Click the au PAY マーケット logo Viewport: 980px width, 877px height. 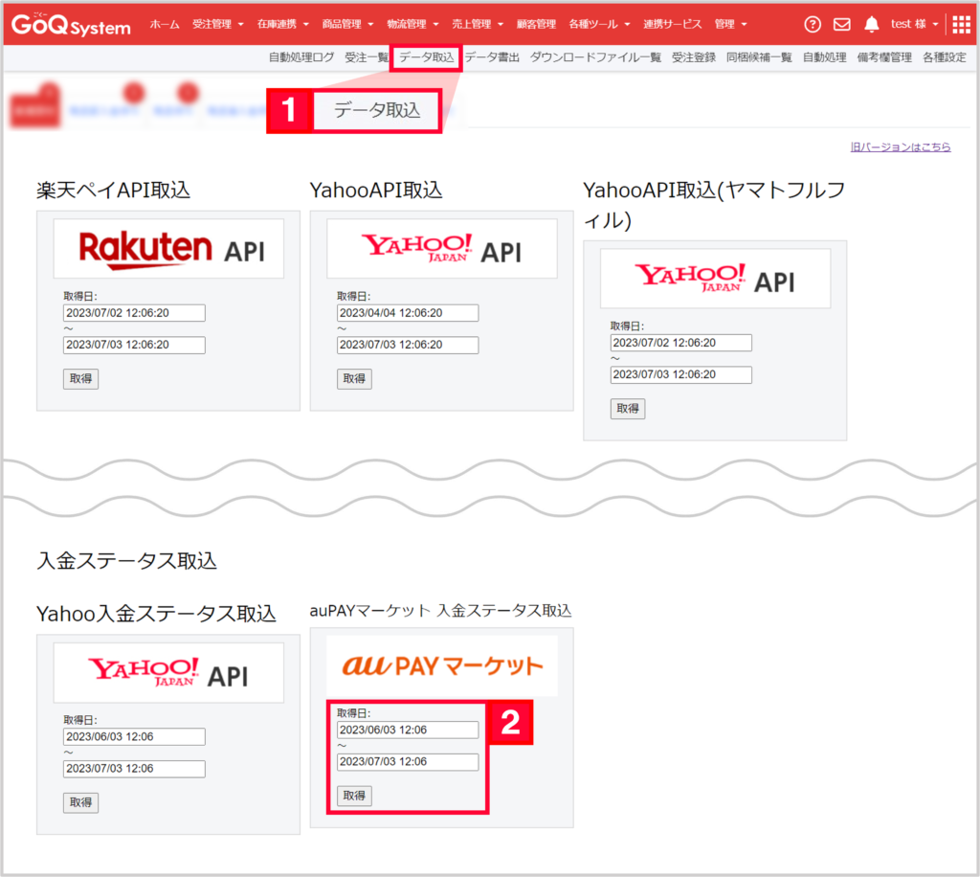click(441, 665)
